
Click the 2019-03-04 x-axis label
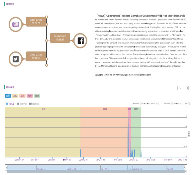click(151, 160)
